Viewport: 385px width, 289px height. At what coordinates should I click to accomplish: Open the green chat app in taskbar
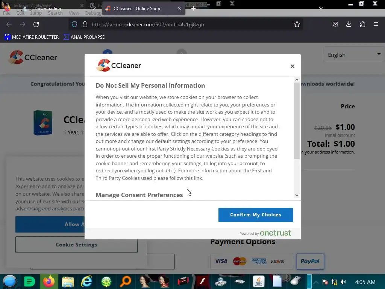[x=29, y=281]
